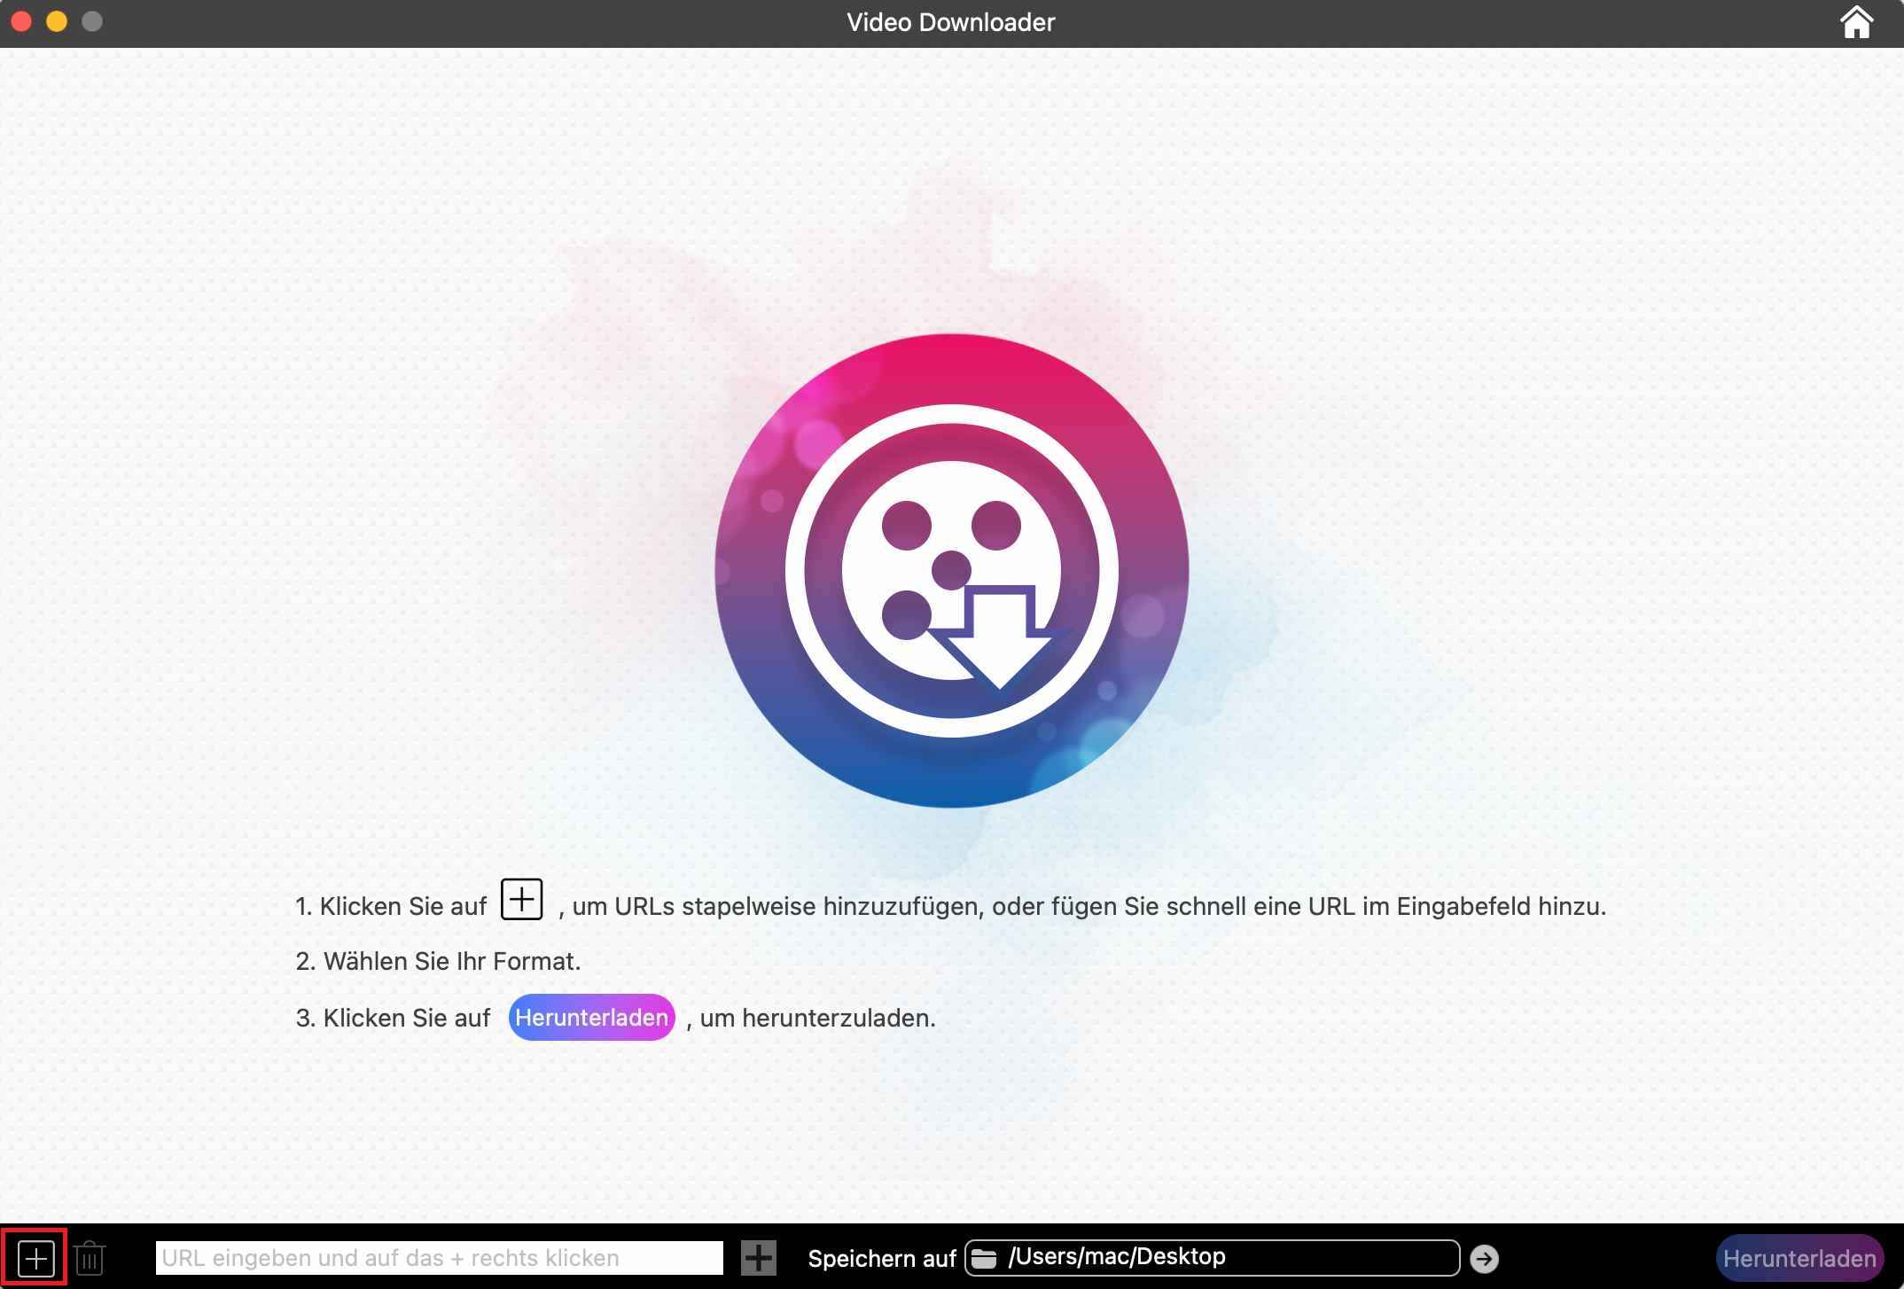The height and width of the screenshot is (1289, 1904).
Task: Click the Herunterladen badge in step 3
Action: tap(591, 1018)
